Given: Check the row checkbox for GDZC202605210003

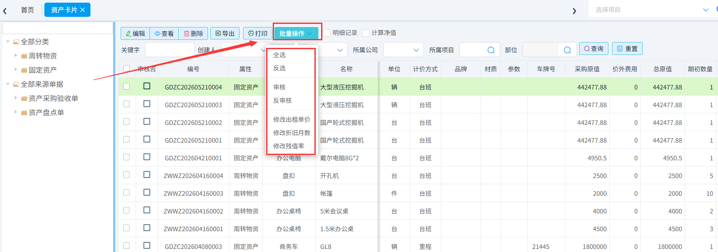Looking at the screenshot, I should 126,104.
